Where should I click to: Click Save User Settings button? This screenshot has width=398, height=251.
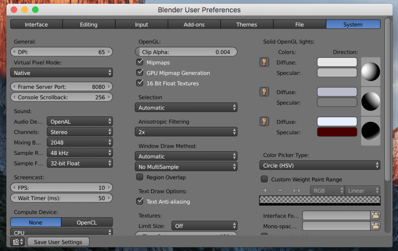(x=58, y=242)
